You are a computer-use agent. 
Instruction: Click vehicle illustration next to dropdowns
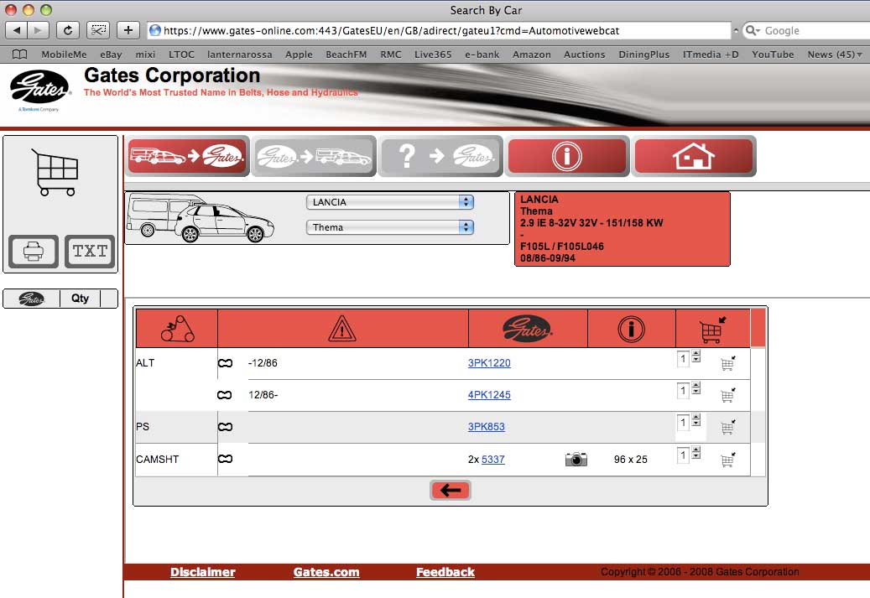click(x=200, y=218)
